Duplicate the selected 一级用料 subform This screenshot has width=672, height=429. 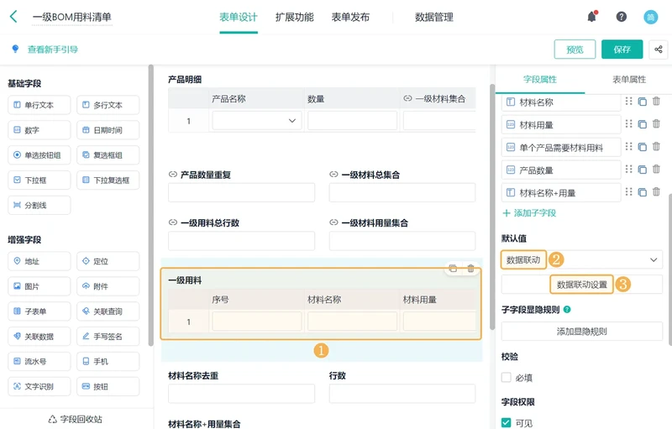pyautogui.click(x=453, y=269)
